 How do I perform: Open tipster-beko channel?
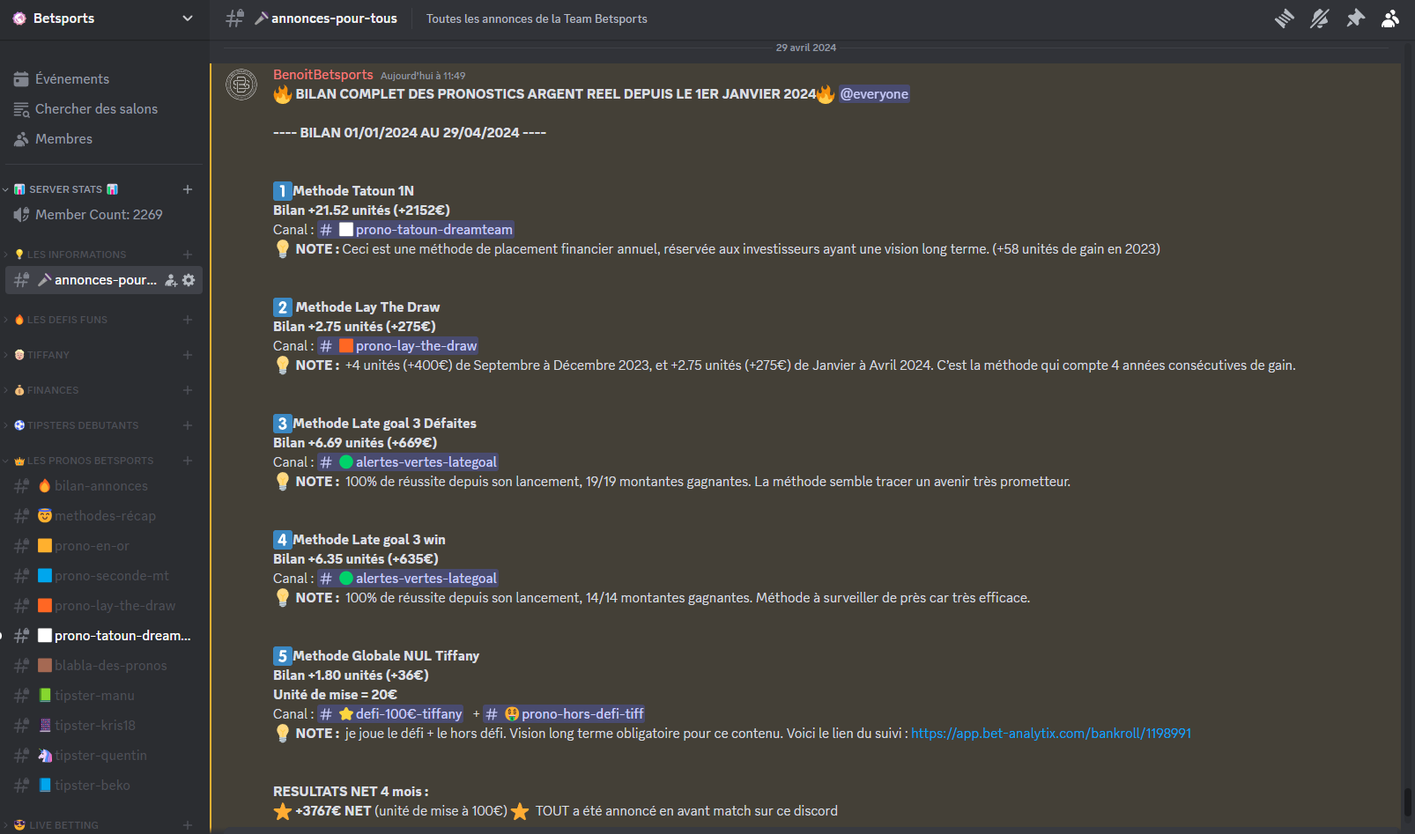(x=105, y=786)
